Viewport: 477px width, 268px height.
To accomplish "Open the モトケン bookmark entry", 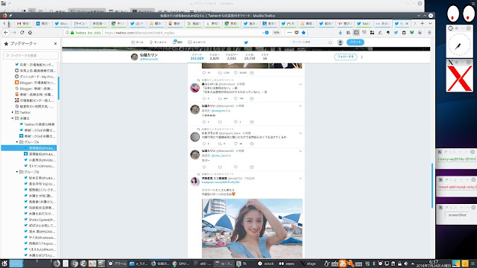I will (x=40, y=166).
